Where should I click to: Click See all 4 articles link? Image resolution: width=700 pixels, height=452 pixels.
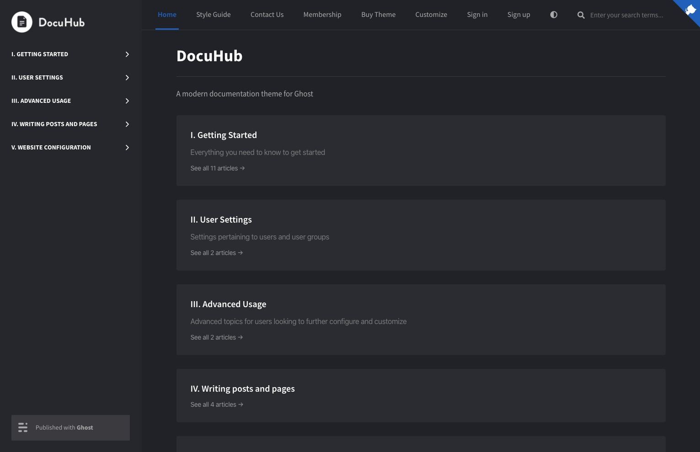click(x=217, y=404)
